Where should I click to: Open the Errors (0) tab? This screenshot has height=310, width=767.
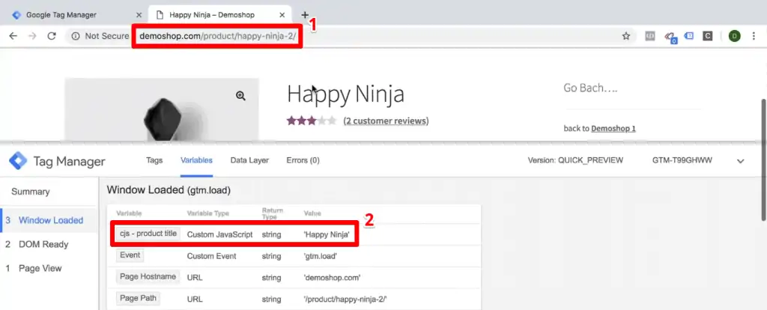click(x=303, y=160)
